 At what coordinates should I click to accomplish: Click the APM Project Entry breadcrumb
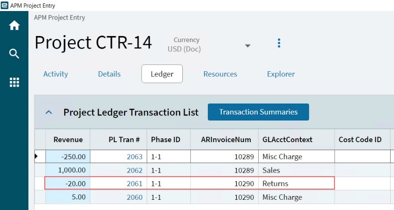pyautogui.click(x=59, y=17)
